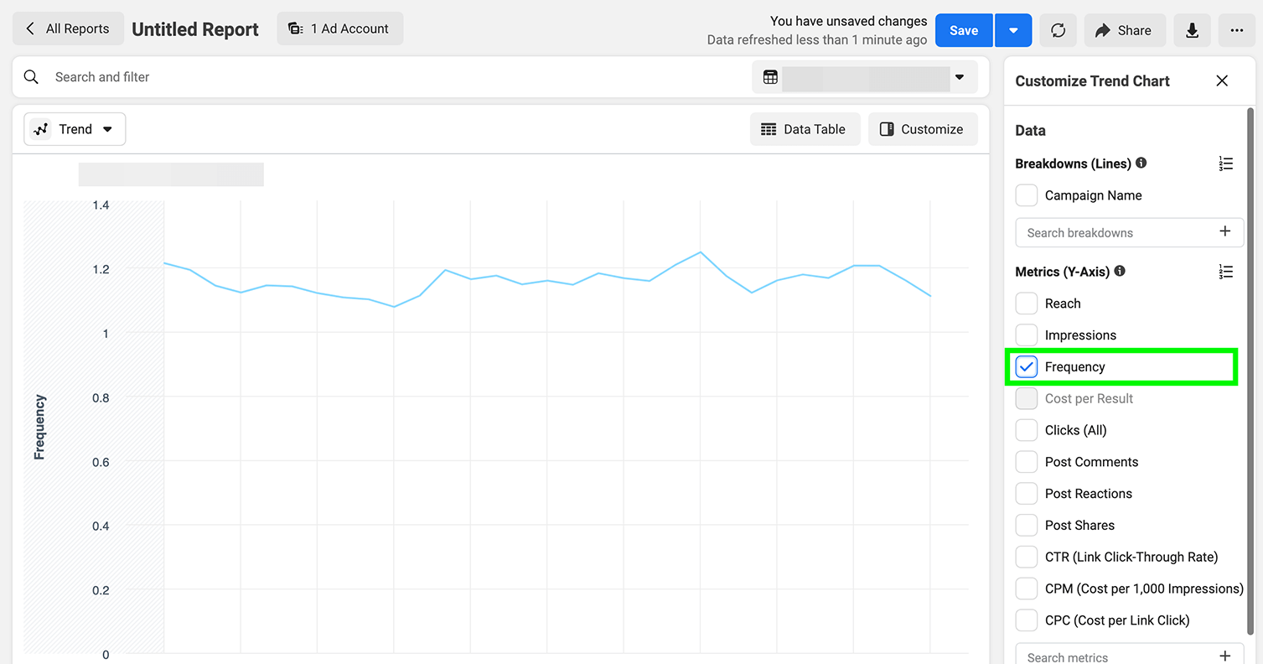This screenshot has width=1263, height=664.
Task: Click the ad account icon
Action: [295, 29]
